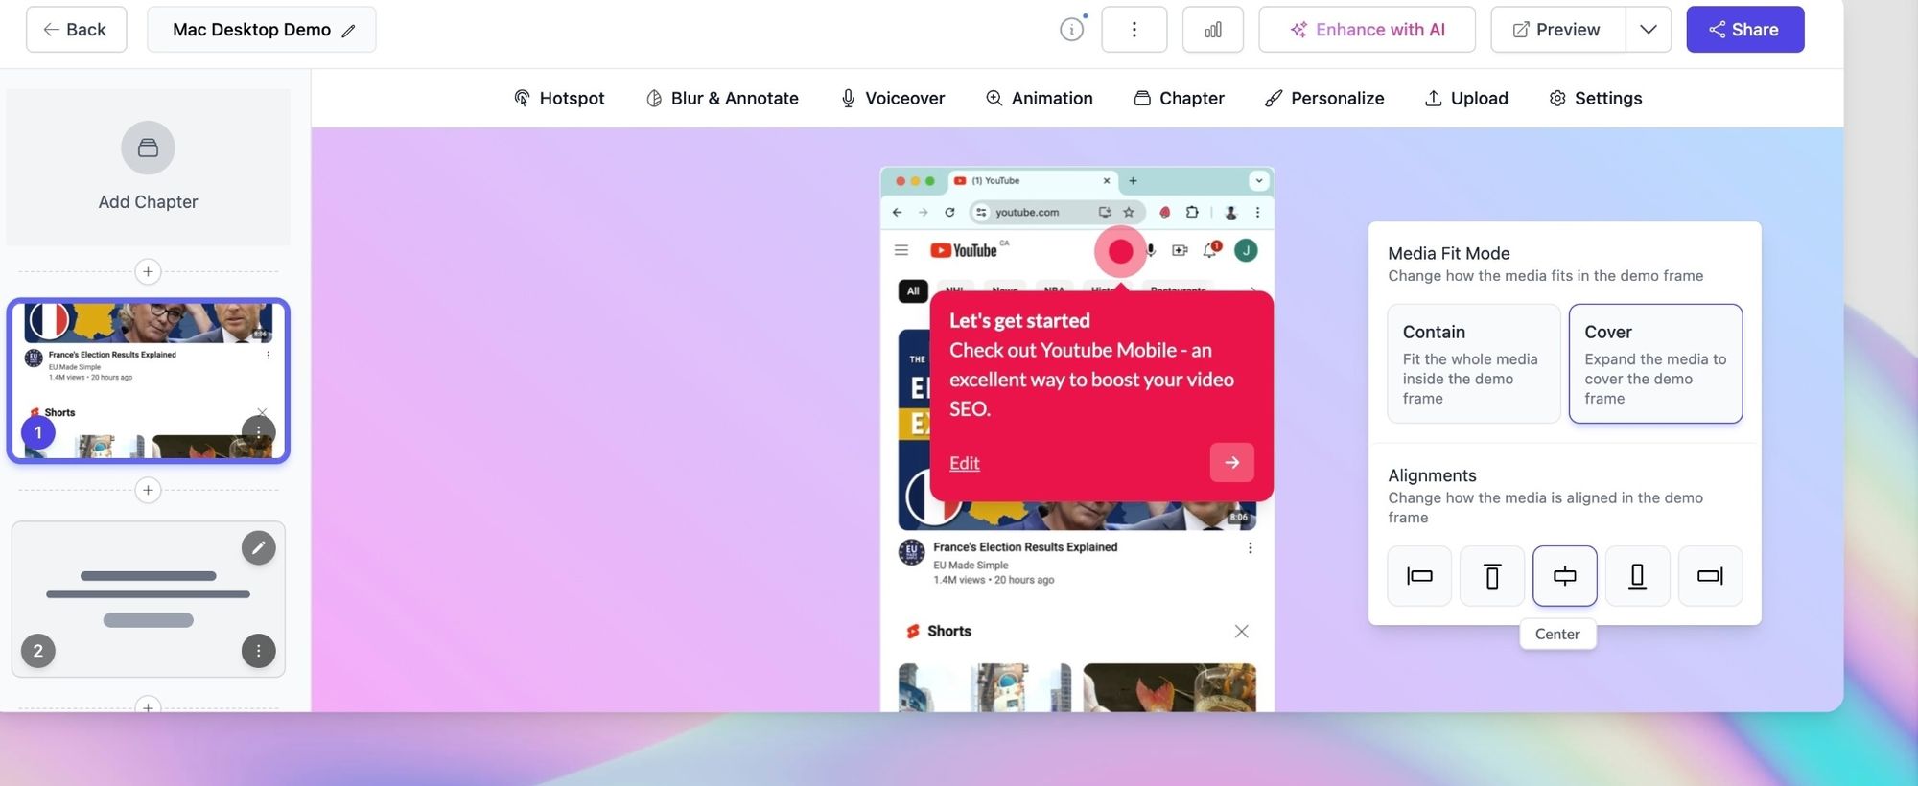Click the new tab plus in canvas browser

click(x=1133, y=180)
